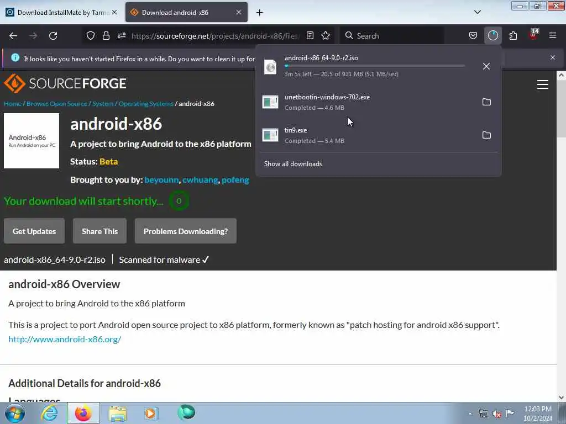Open the android-x86_64-9.0-r2.iso download entry
The height and width of the screenshot is (424, 566).
(x=368, y=66)
